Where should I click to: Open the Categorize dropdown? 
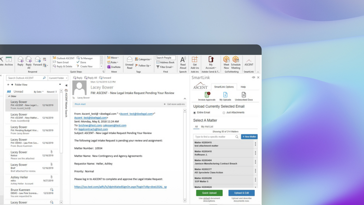(x=143, y=59)
